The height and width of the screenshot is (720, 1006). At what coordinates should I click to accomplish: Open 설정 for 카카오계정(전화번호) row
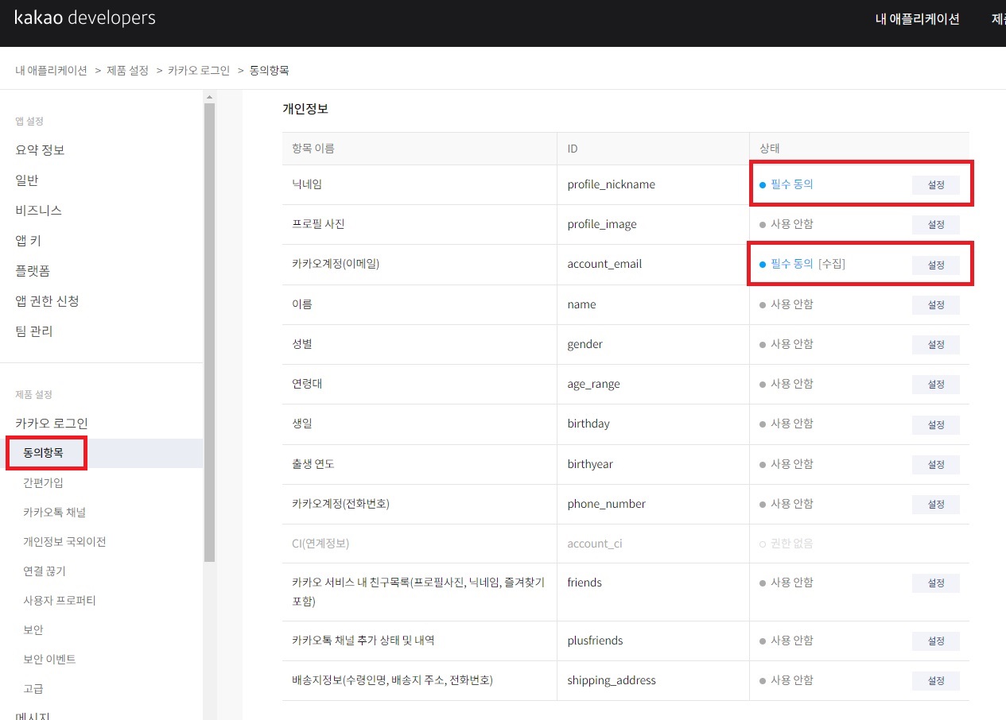click(x=936, y=505)
